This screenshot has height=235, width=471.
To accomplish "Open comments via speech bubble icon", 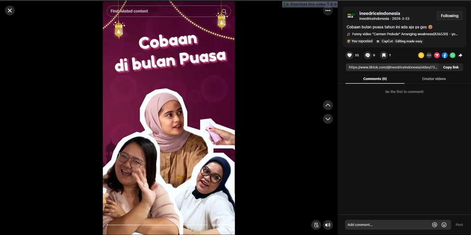I will (x=367, y=55).
